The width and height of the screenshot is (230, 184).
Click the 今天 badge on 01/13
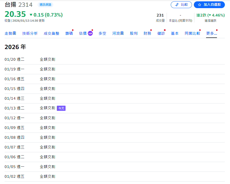point(61,108)
